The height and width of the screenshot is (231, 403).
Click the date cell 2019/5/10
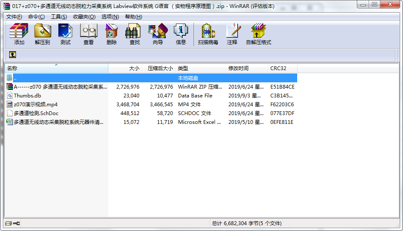coord(246,122)
